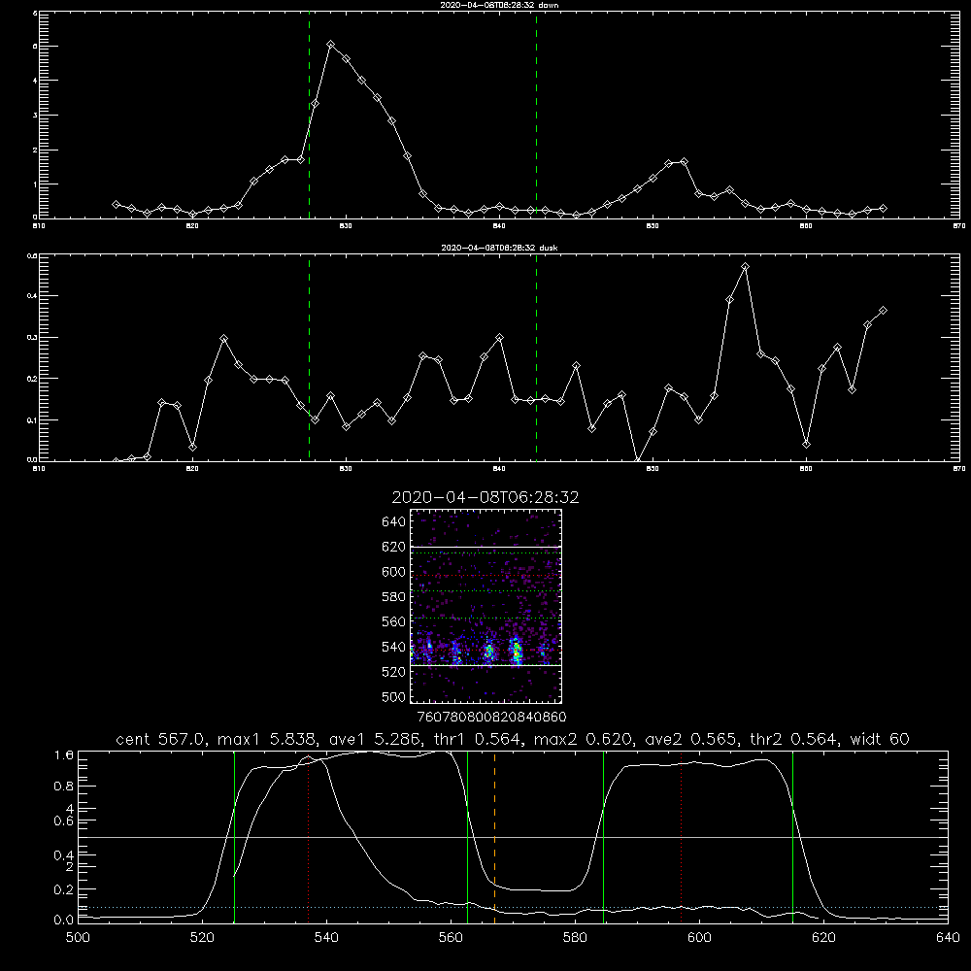Click the second green dashed line in dawn plot
971x971 pixels.
(x=536, y=116)
